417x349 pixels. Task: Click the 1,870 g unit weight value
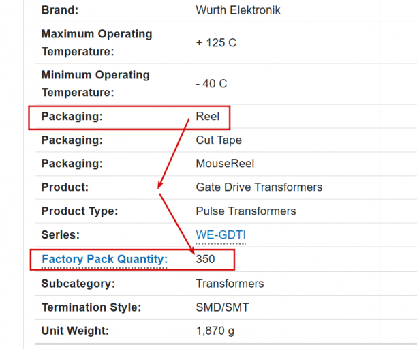pos(216,331)
